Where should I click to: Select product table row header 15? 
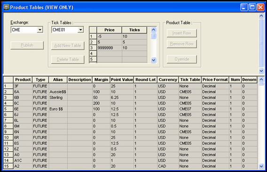point(8,166)
